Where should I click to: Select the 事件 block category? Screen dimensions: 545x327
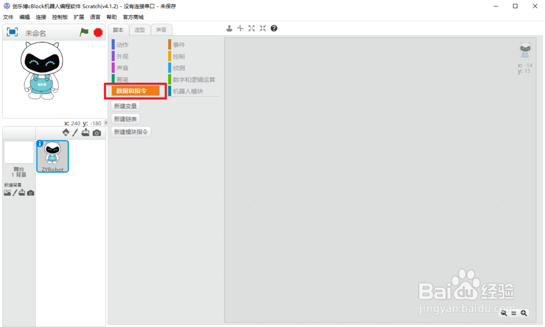coord(180,44)
